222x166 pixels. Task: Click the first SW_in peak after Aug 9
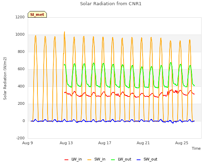(x=35, y=36)
